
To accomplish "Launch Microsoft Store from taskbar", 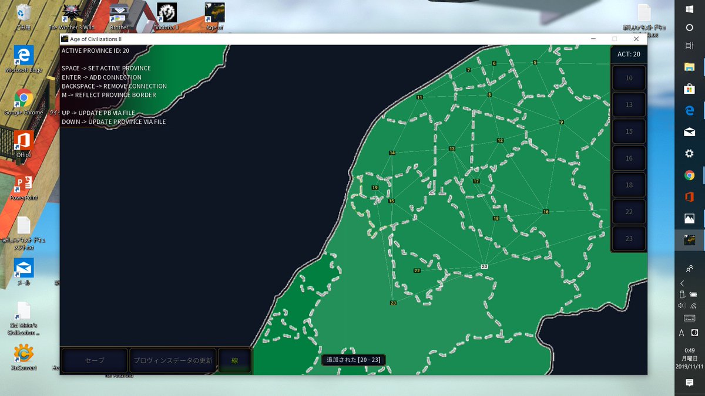I will 690,89.
